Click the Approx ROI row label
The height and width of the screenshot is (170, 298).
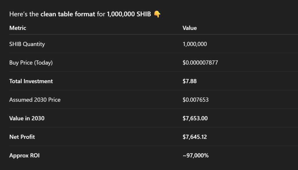pyautogui.click(x=24, y=155)
